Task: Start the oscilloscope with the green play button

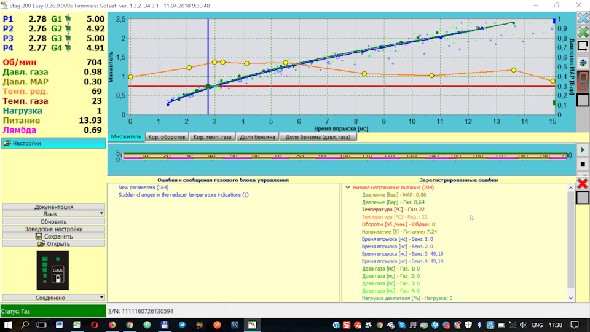Action: (583, 150)
